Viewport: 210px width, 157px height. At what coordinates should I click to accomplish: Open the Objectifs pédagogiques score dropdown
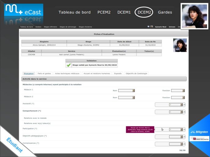pos(176,137)
